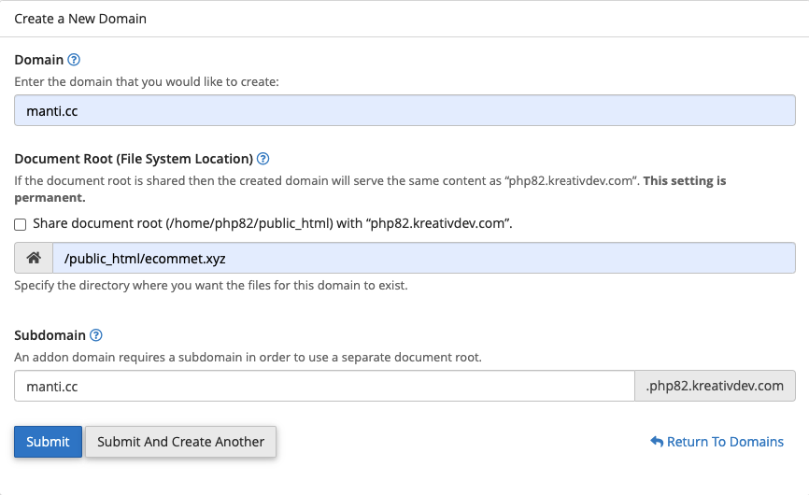Click the Share document root checkbox label text
This screenshot has height=495, width=809.
click(x=273, y=224)
